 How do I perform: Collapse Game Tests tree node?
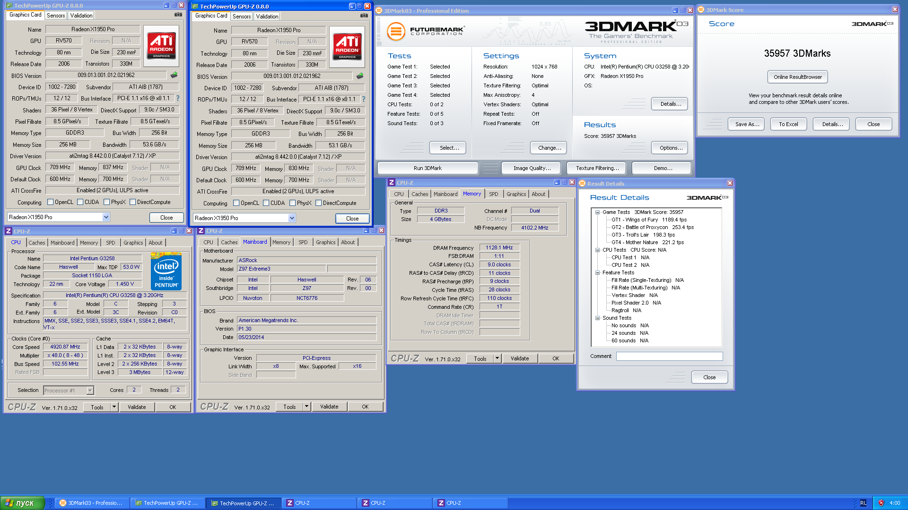(598, 212)
